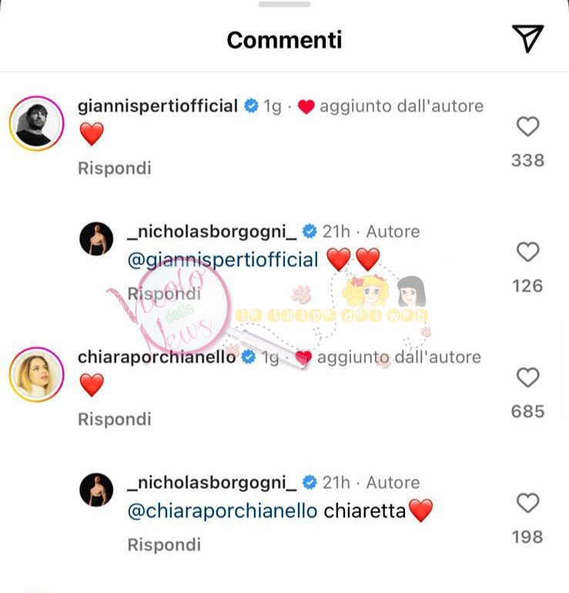Open the second _nicholasborgogni_ avatar near chiaretta reply
The width and height of the screenshot is (569, 593).
tap(96, 490)
